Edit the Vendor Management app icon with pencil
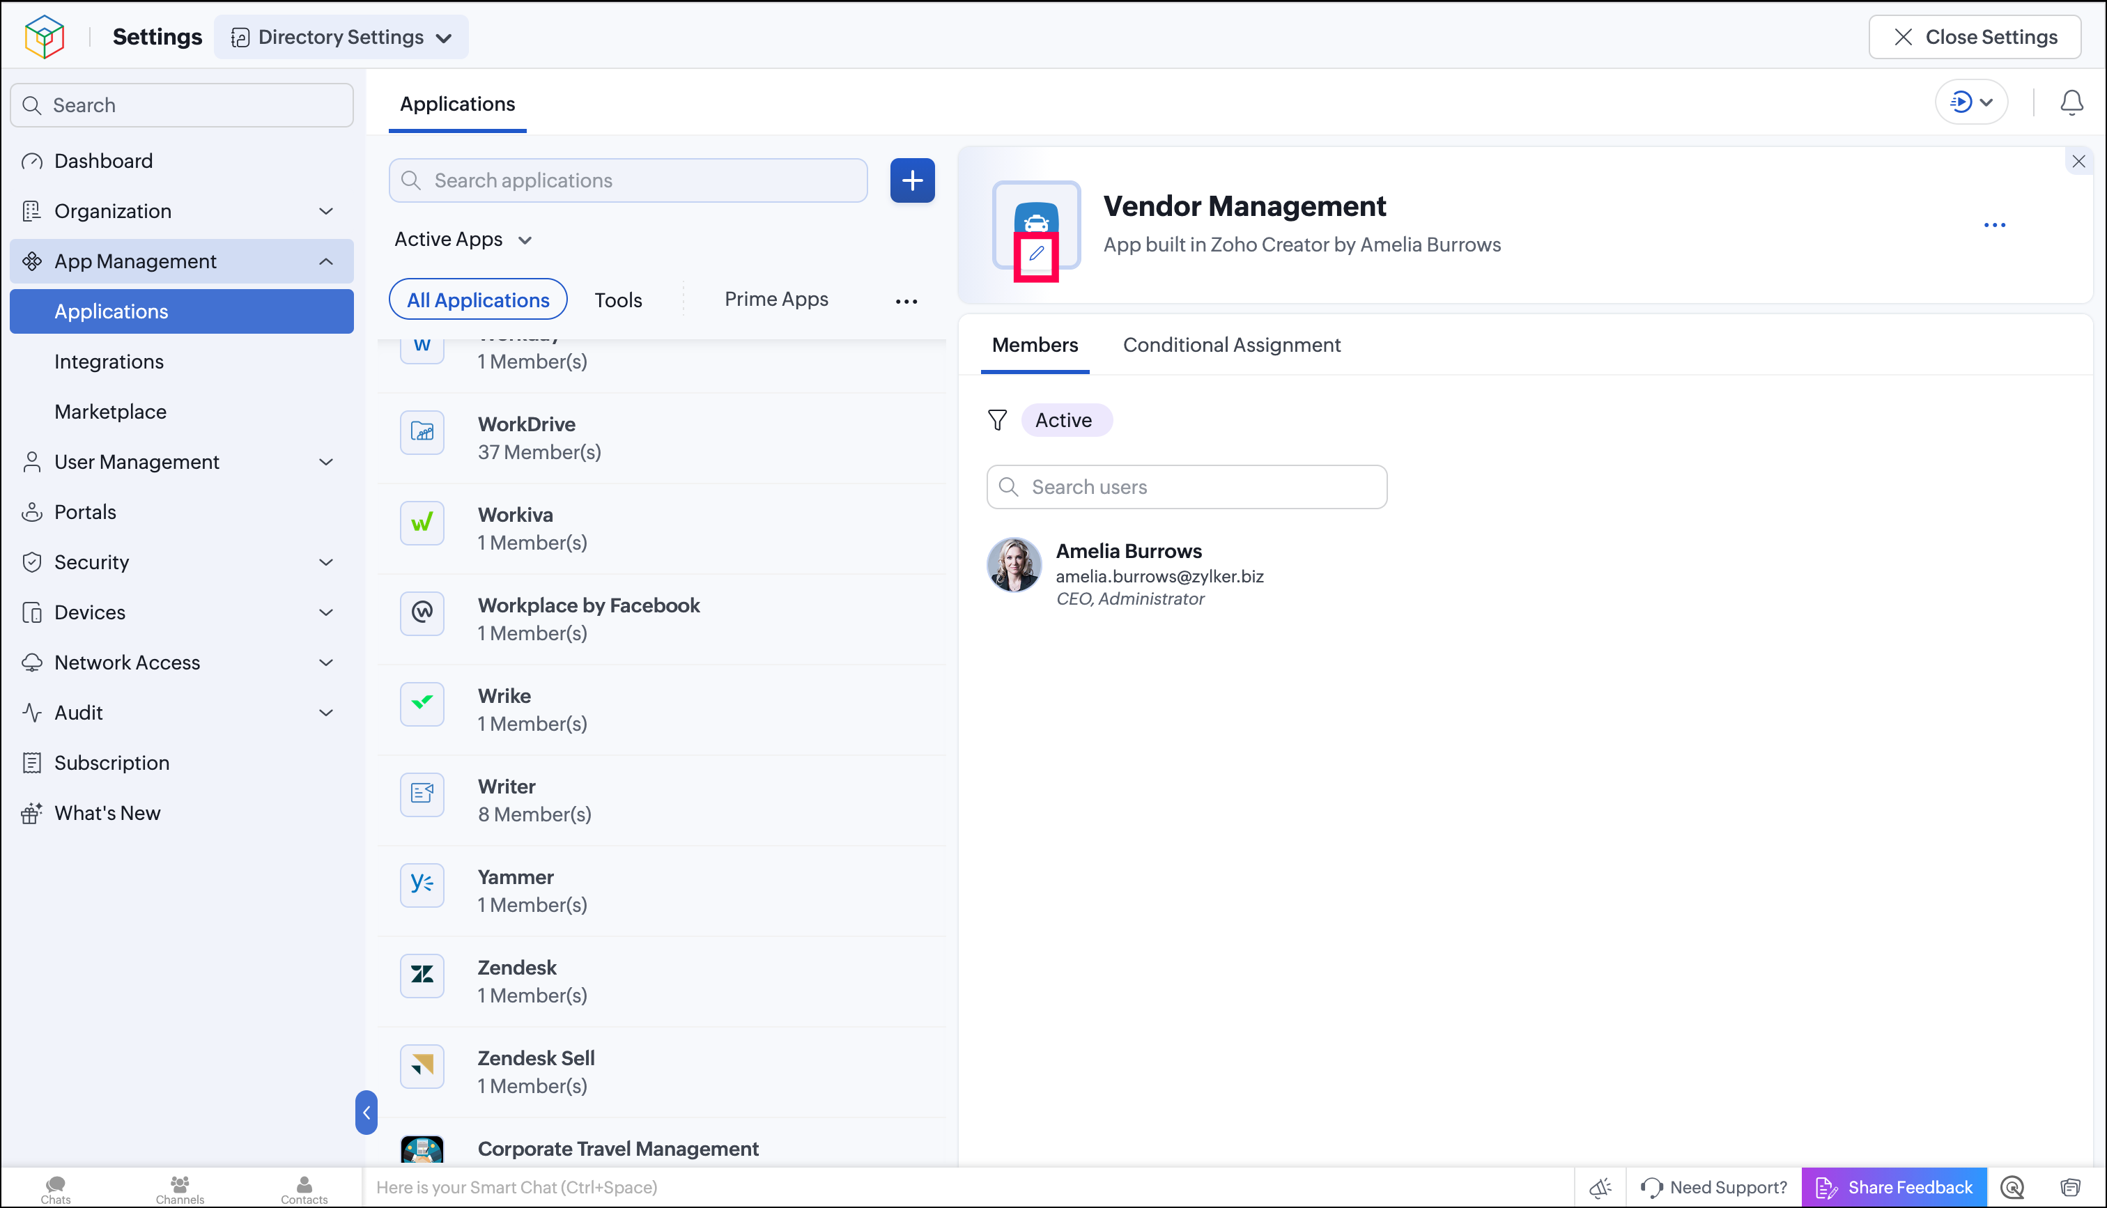This screenshot has height=1208, width=2107. pos(1036,254)
